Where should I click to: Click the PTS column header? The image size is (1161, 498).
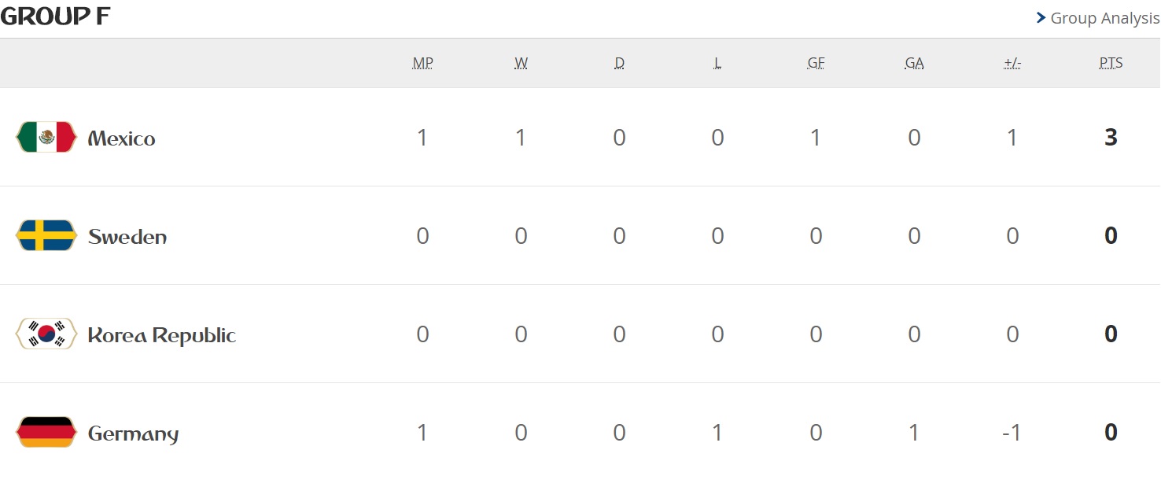pyautogui.click(x=1111, y=63)
